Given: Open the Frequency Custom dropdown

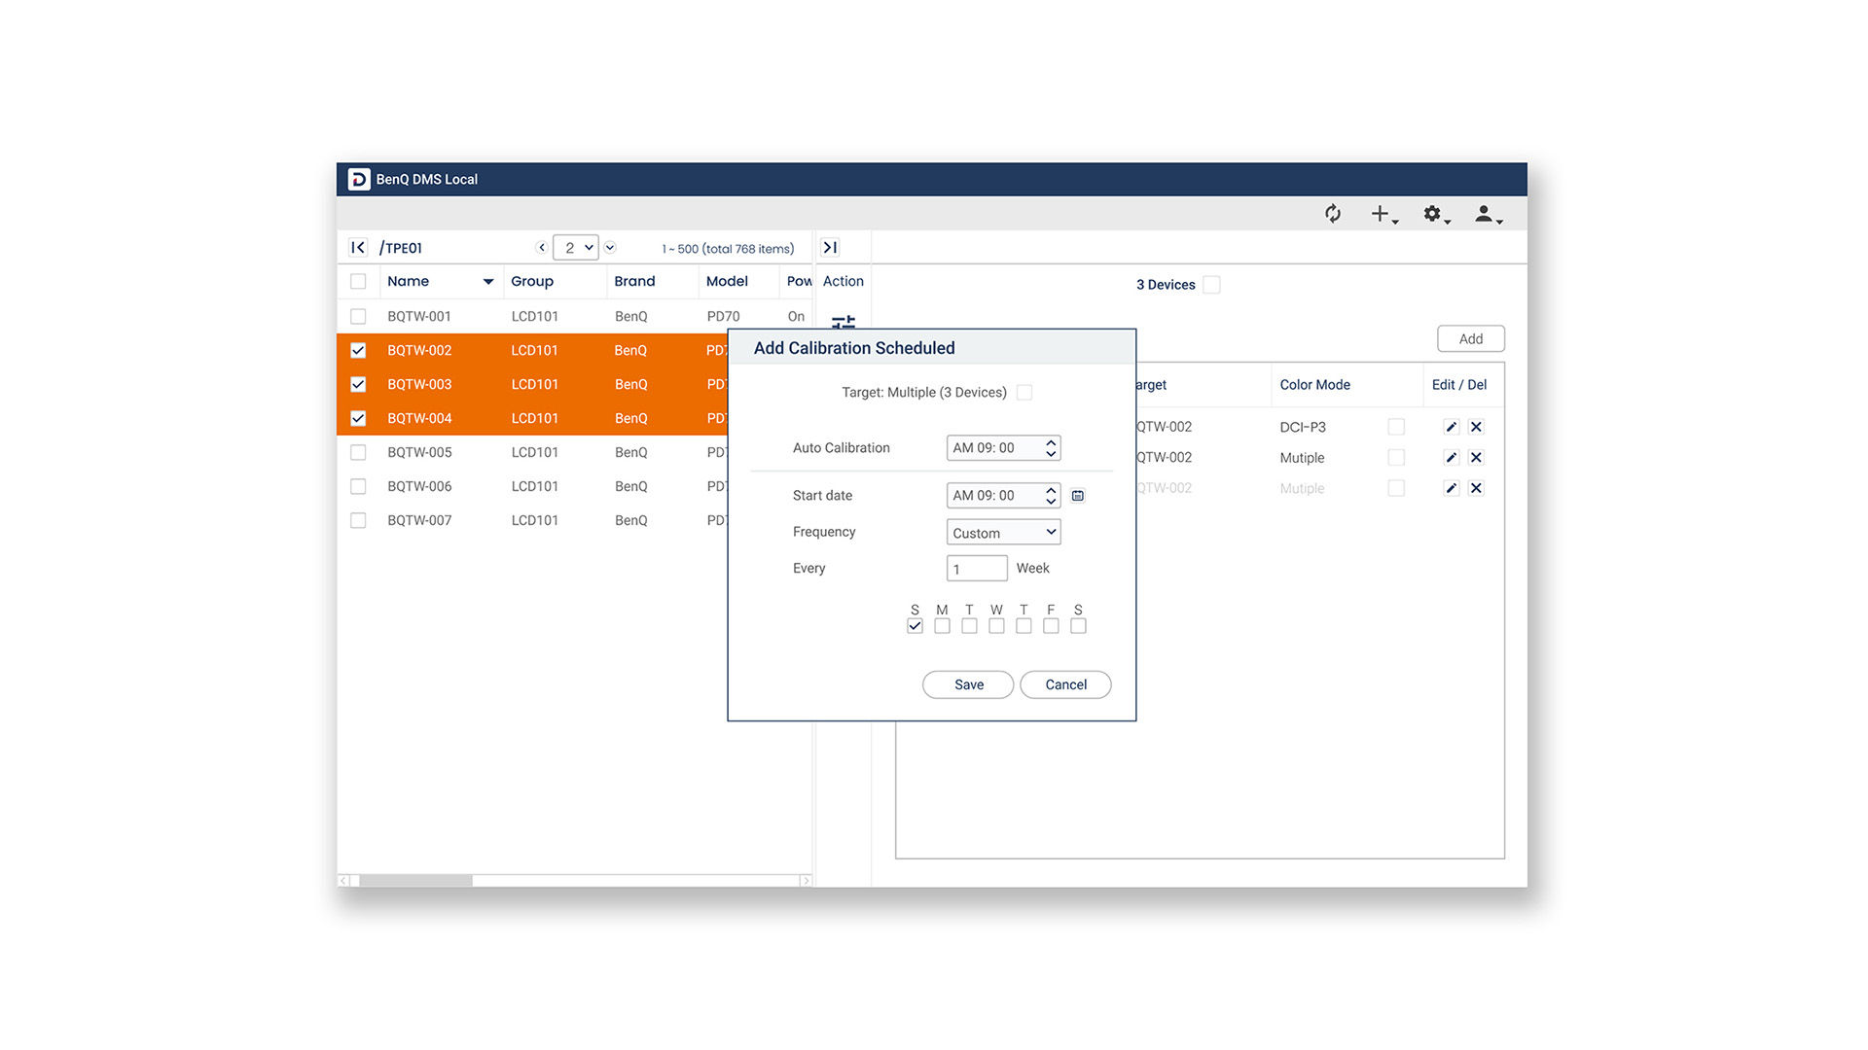Looking at the screenshot, I should (x=1003, y=532).
